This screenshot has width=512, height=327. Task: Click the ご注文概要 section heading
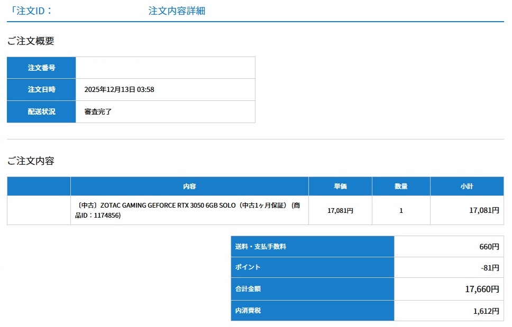point(31,41)
